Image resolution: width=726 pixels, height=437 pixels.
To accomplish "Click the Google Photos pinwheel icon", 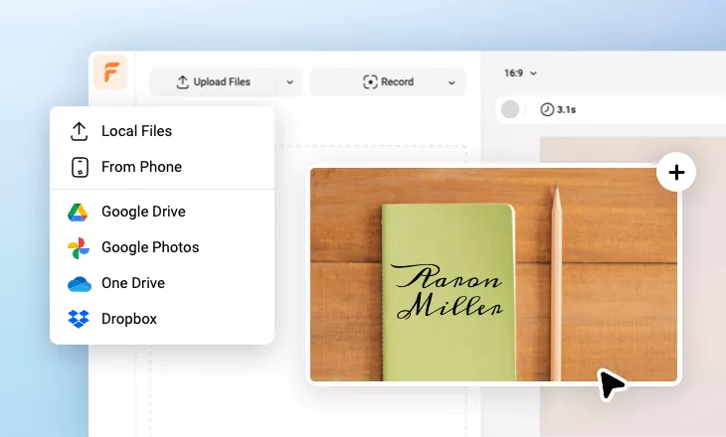I will [79, 248].
